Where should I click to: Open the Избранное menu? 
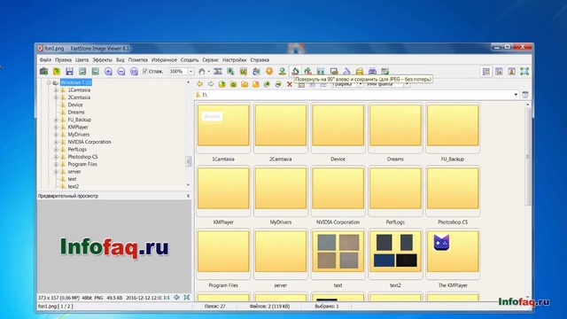pos(164,60)
